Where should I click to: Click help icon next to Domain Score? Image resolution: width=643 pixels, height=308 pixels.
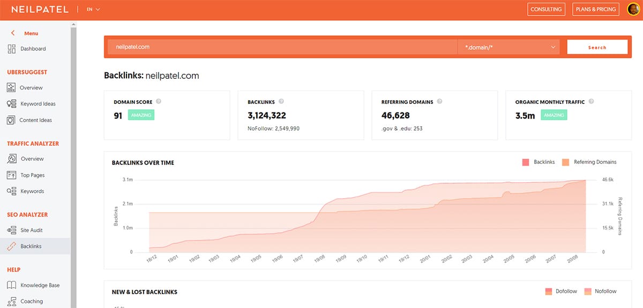(159, 102)
